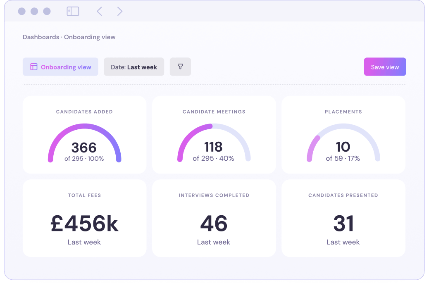Screen dimensions: 429x288
Task: Click the Onboarding view layout icon
Action: click(33, 67)
